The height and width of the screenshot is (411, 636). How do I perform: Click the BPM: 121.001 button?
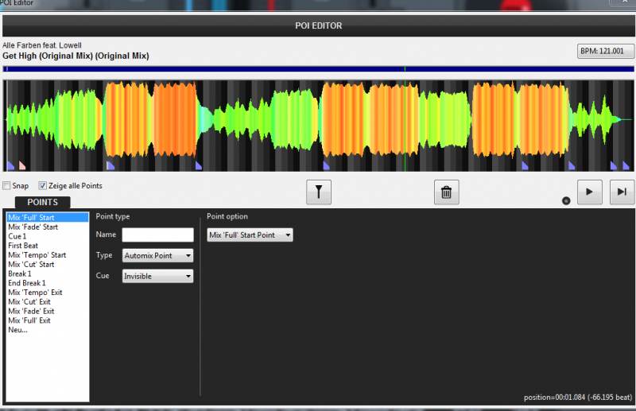coord(606,51)
